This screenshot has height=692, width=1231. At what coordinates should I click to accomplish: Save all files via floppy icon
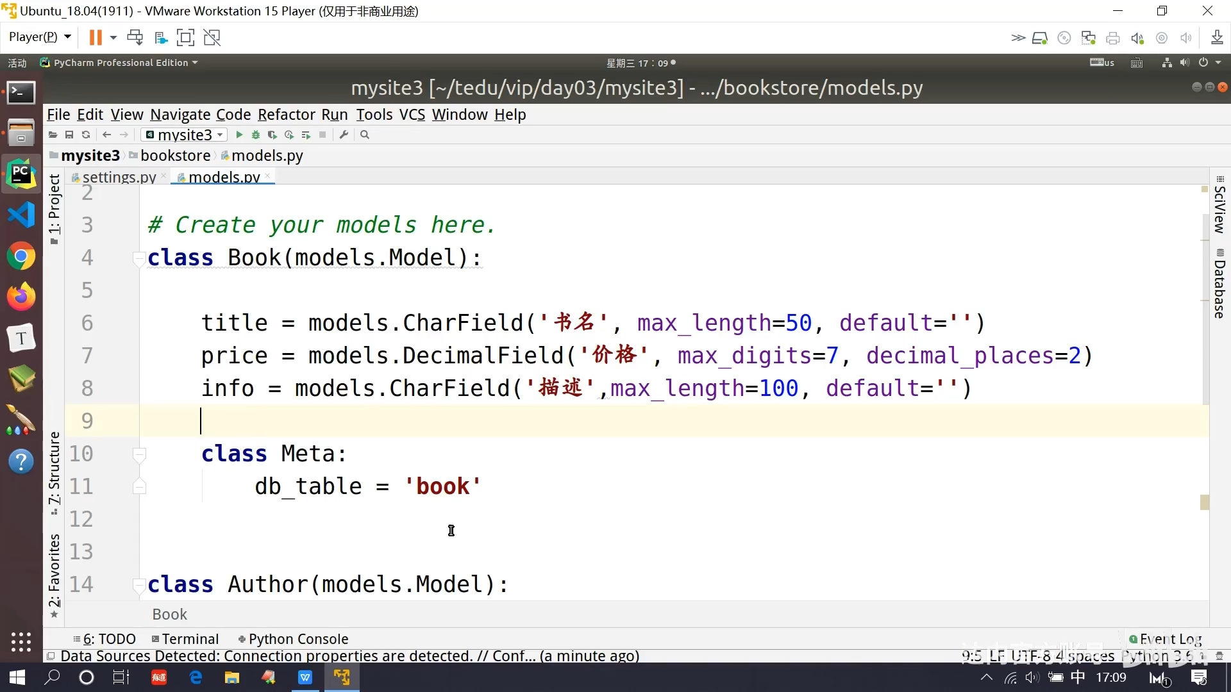pyautogui.click(x=69, y=135)
